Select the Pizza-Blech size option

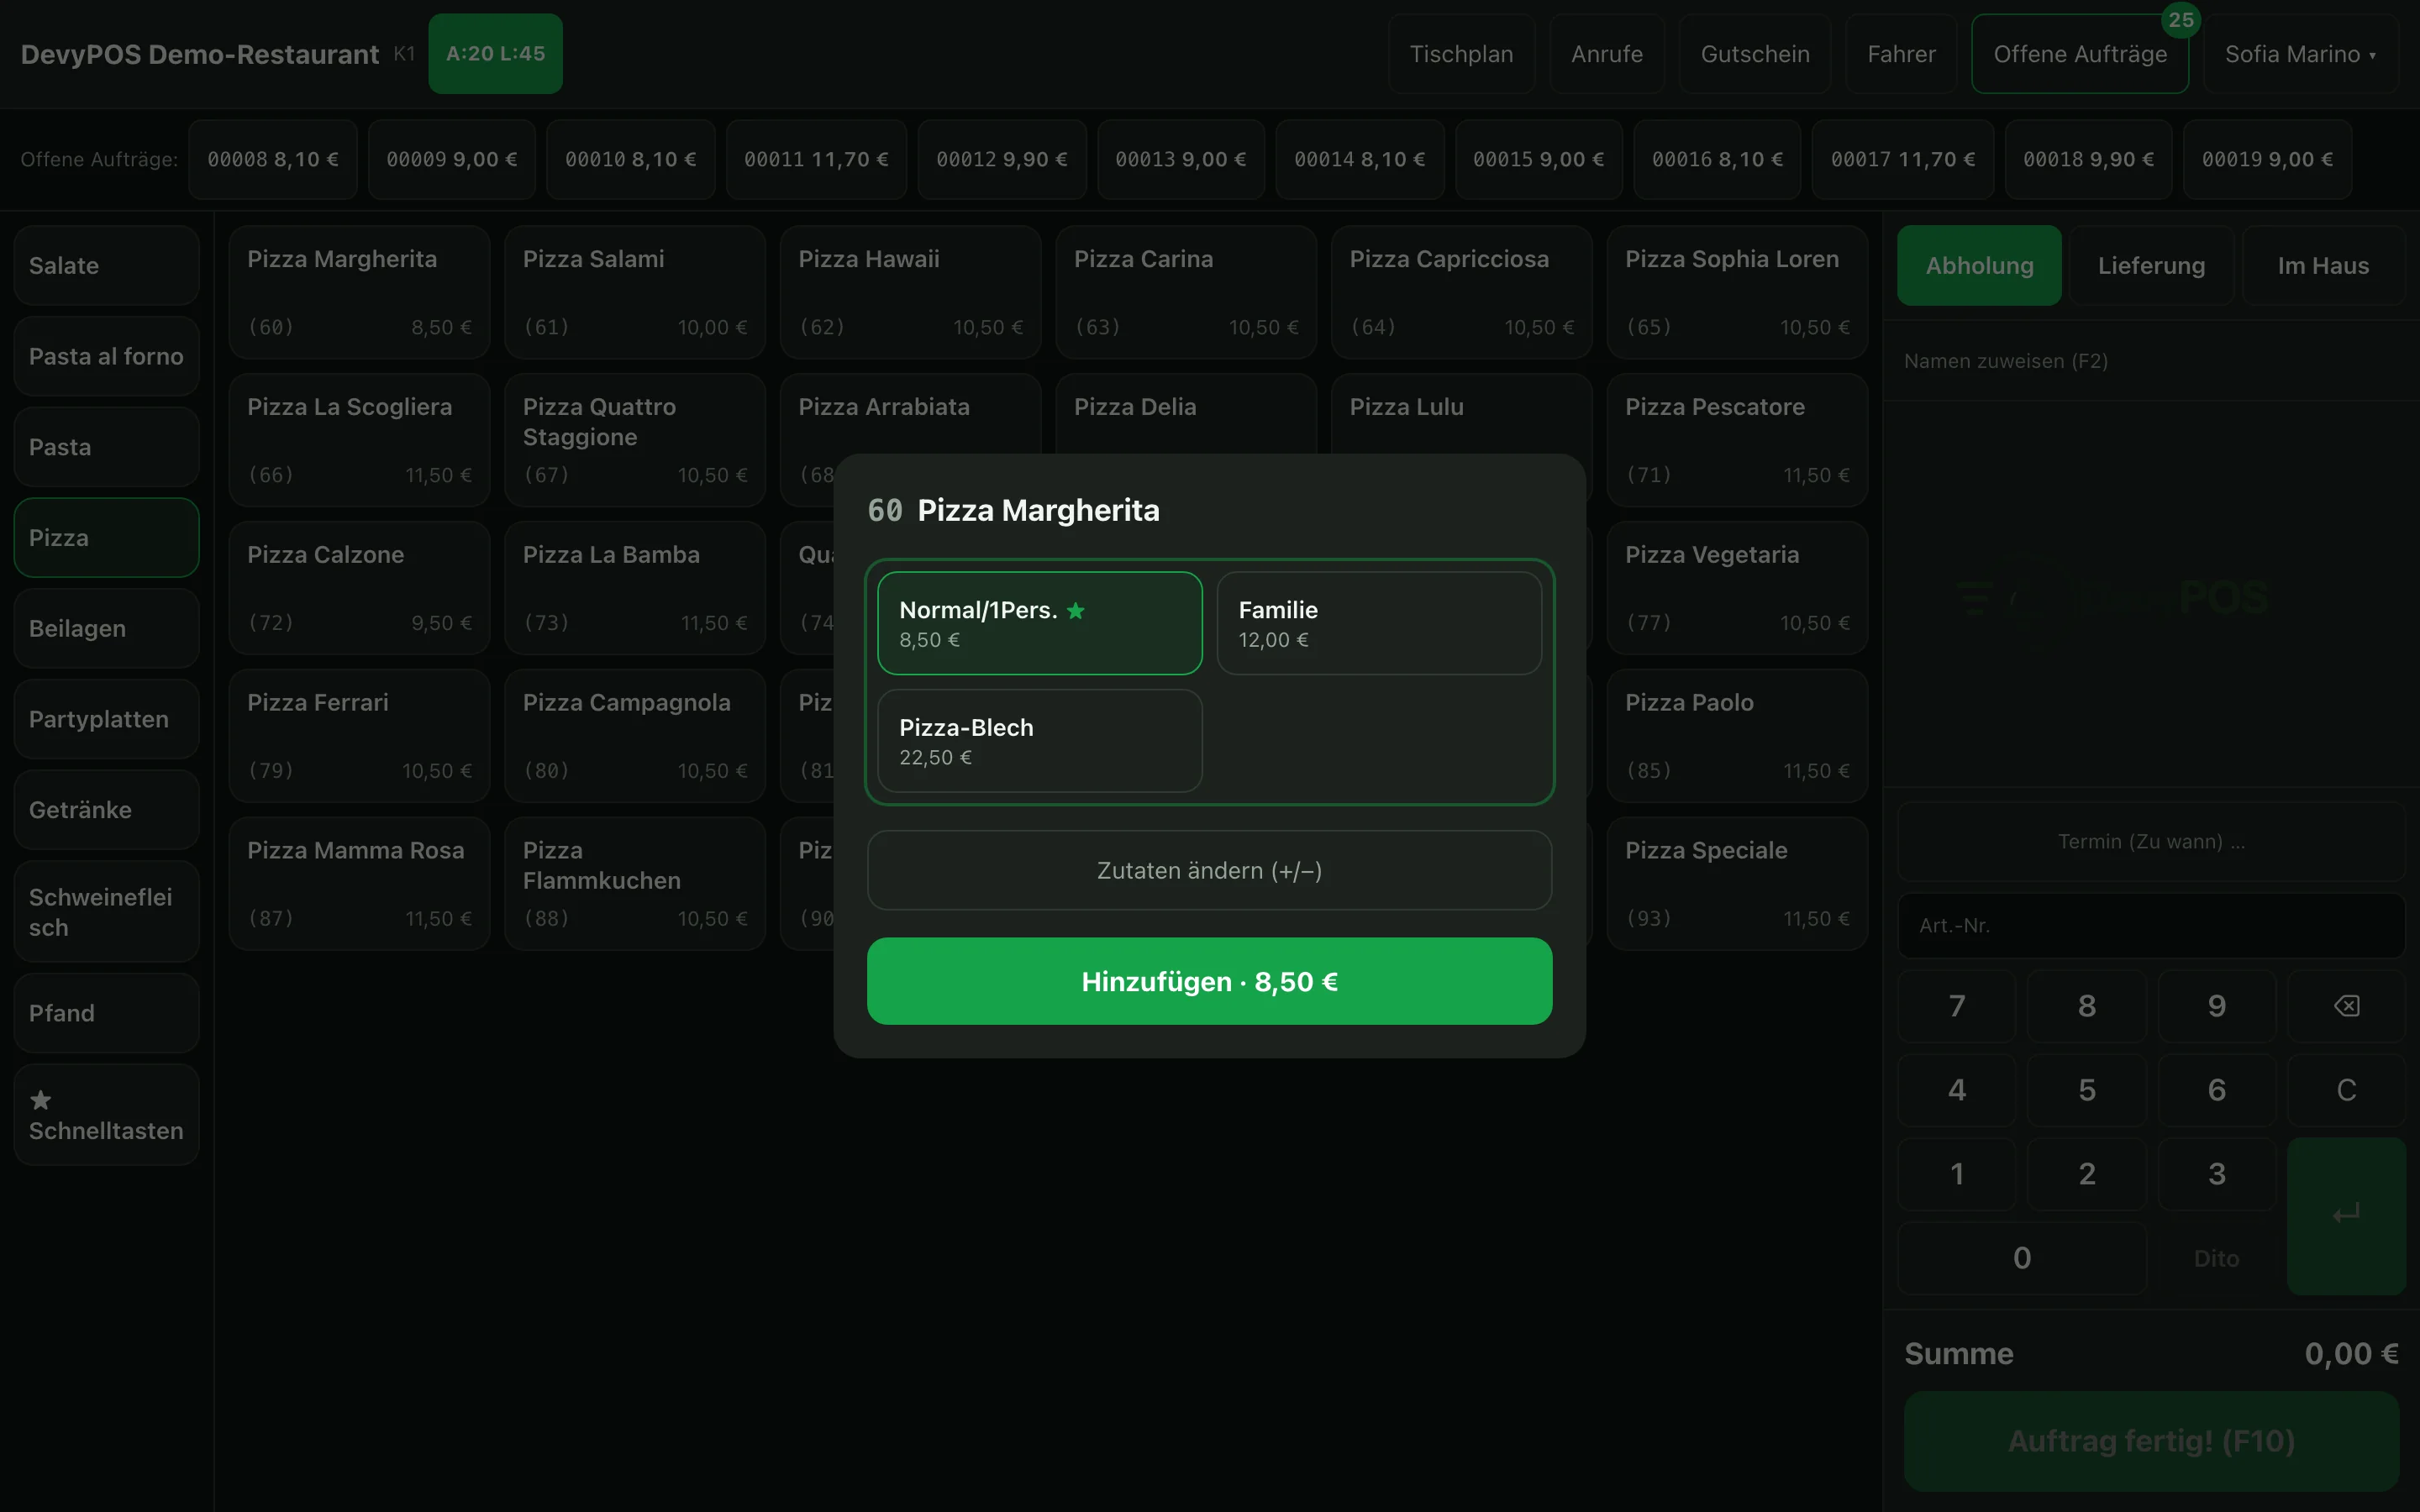click(1039, 741)
